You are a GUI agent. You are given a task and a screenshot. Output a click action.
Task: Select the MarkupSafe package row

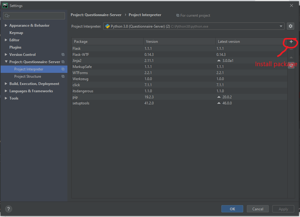(179, 67)
